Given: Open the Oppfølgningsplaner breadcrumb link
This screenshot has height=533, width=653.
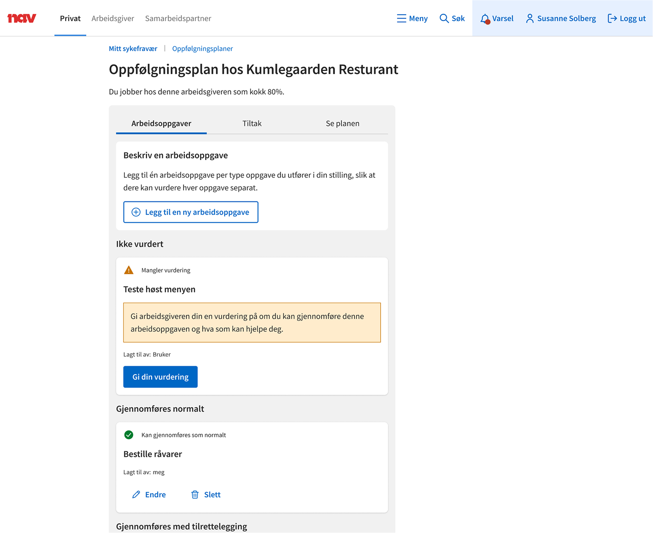Looking at the screenshot, I should coord(203,48).
